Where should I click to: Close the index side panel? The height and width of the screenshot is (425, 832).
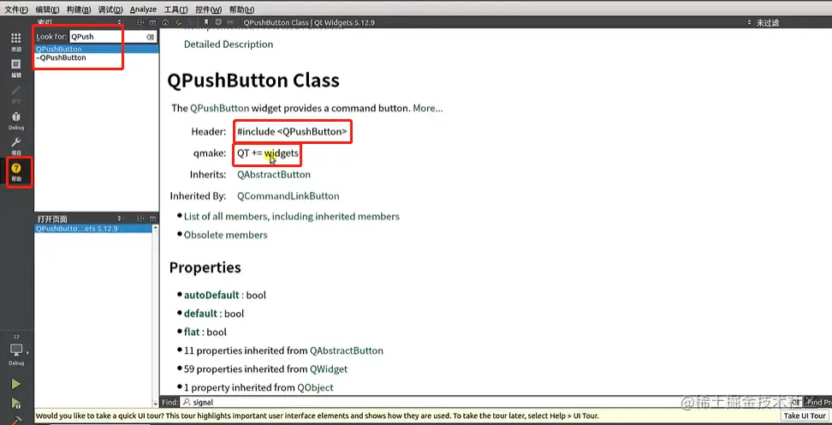(x=153, y=23)
